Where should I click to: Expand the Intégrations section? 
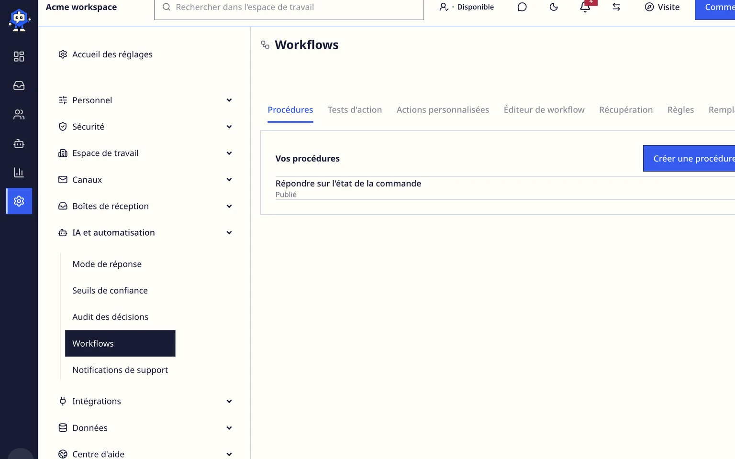click(145, 402)
